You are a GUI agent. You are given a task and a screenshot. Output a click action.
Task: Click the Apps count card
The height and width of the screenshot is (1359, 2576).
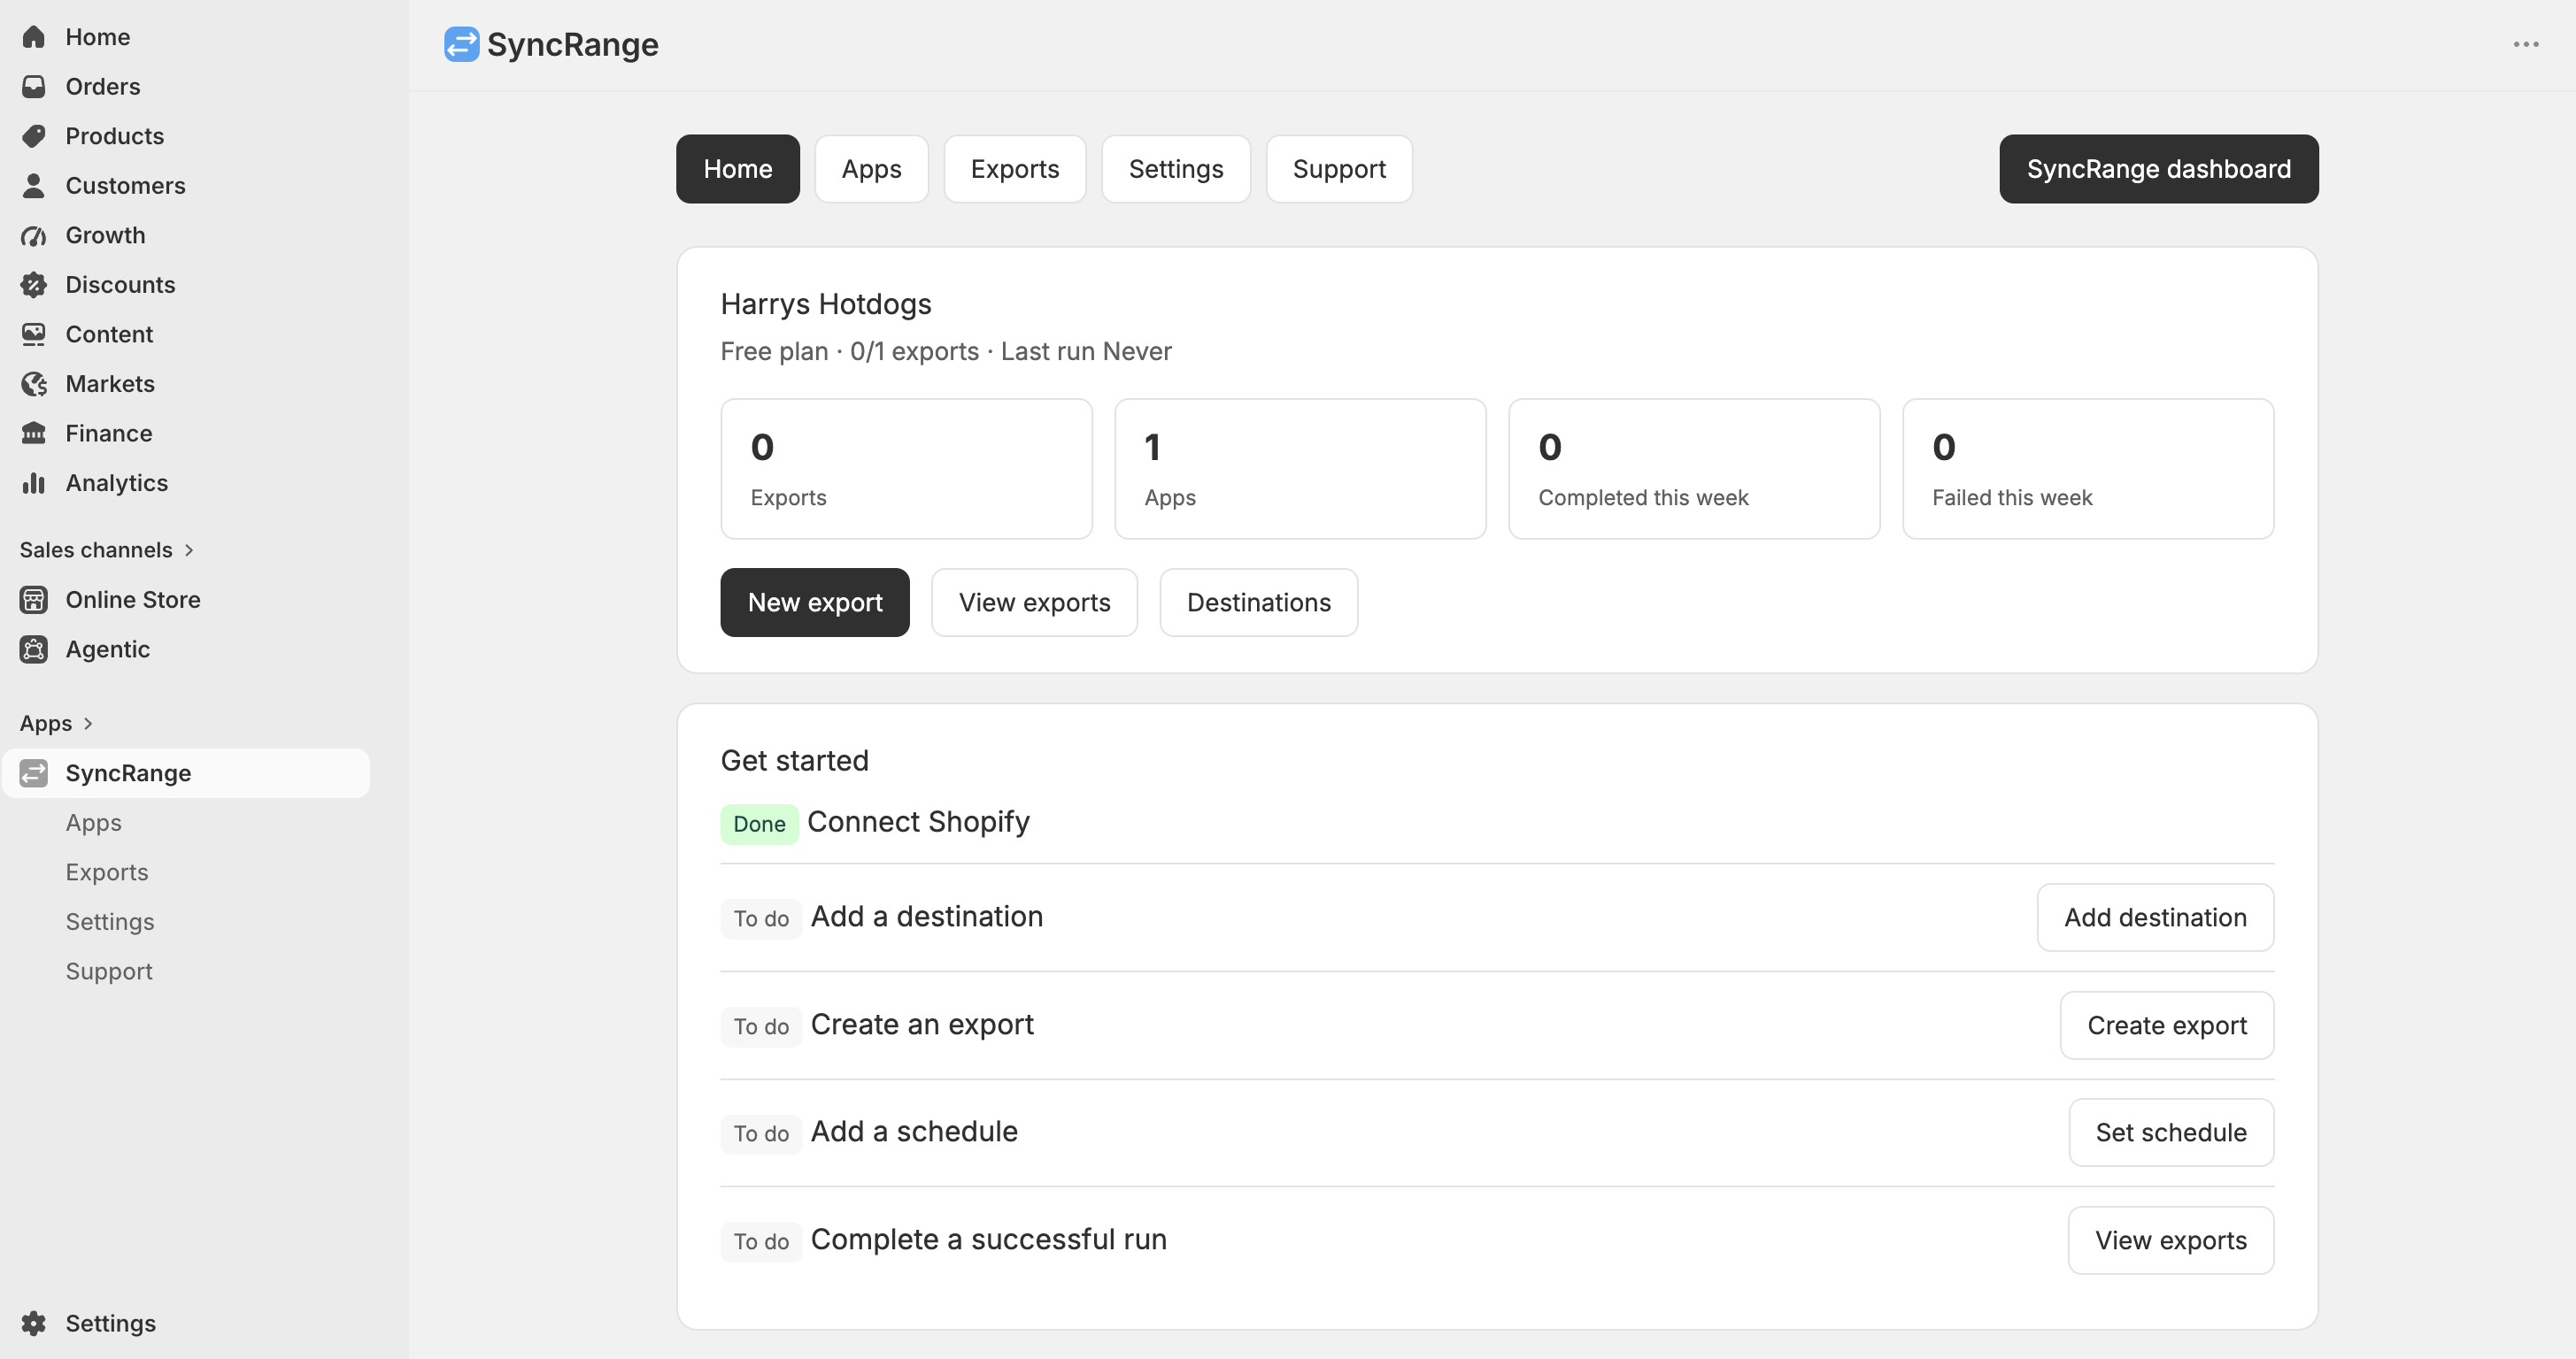point(1300,469)
